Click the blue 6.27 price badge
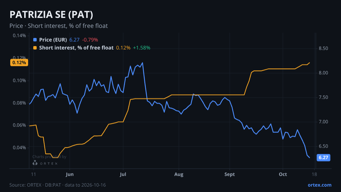341x192 pixels. 323,158
